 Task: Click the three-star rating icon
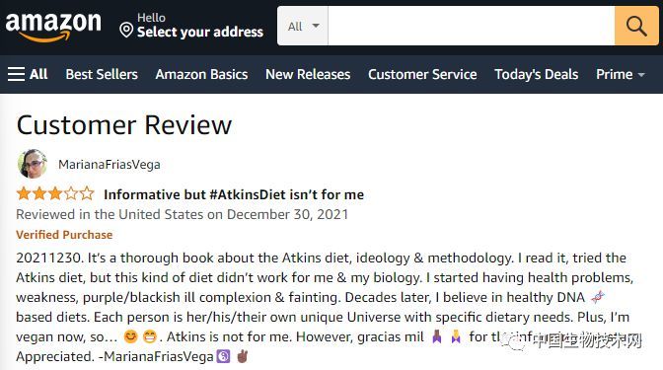(55, 193)
